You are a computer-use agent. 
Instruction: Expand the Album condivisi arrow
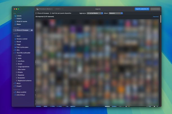pyautogui.click(x=14, y=92)
